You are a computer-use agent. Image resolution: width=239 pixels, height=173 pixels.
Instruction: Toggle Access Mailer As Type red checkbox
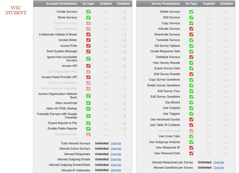coord(88,40)
